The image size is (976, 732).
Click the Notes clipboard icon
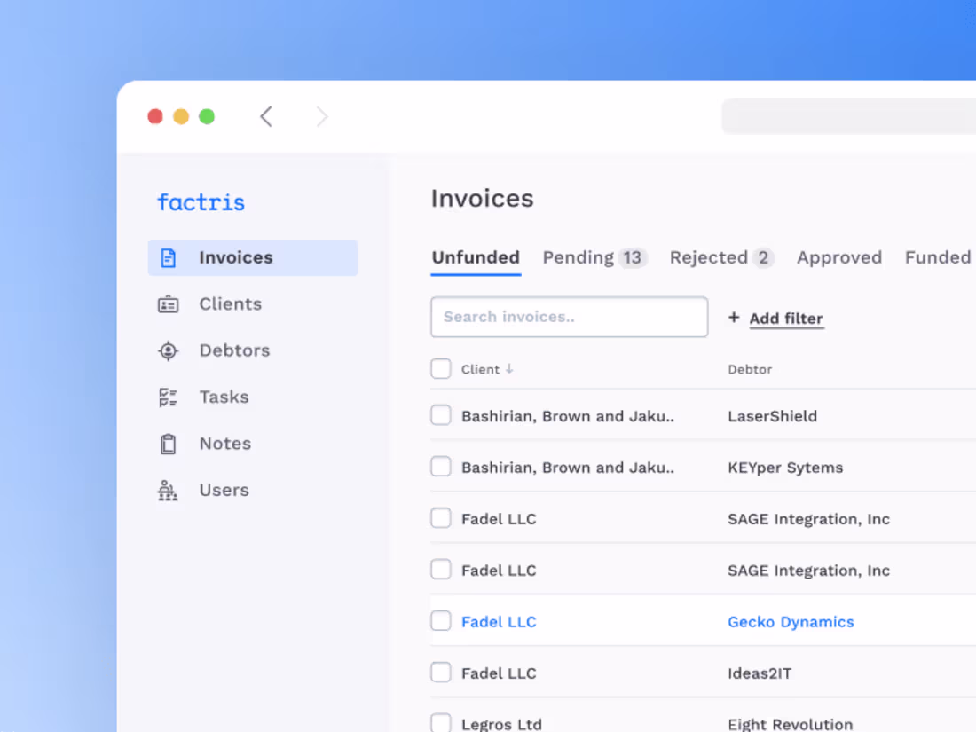[168, 444]
